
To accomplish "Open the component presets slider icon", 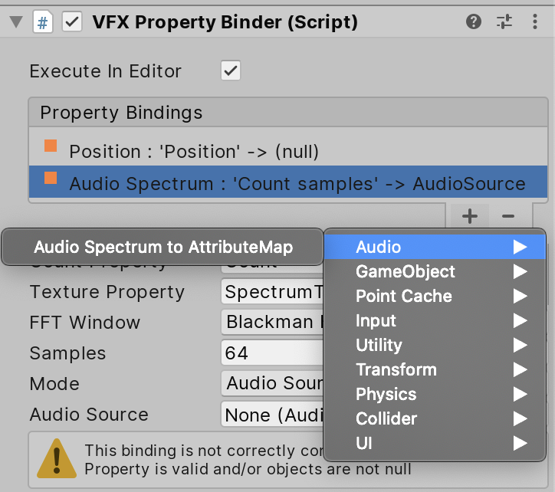I will [x=504, y=21].
